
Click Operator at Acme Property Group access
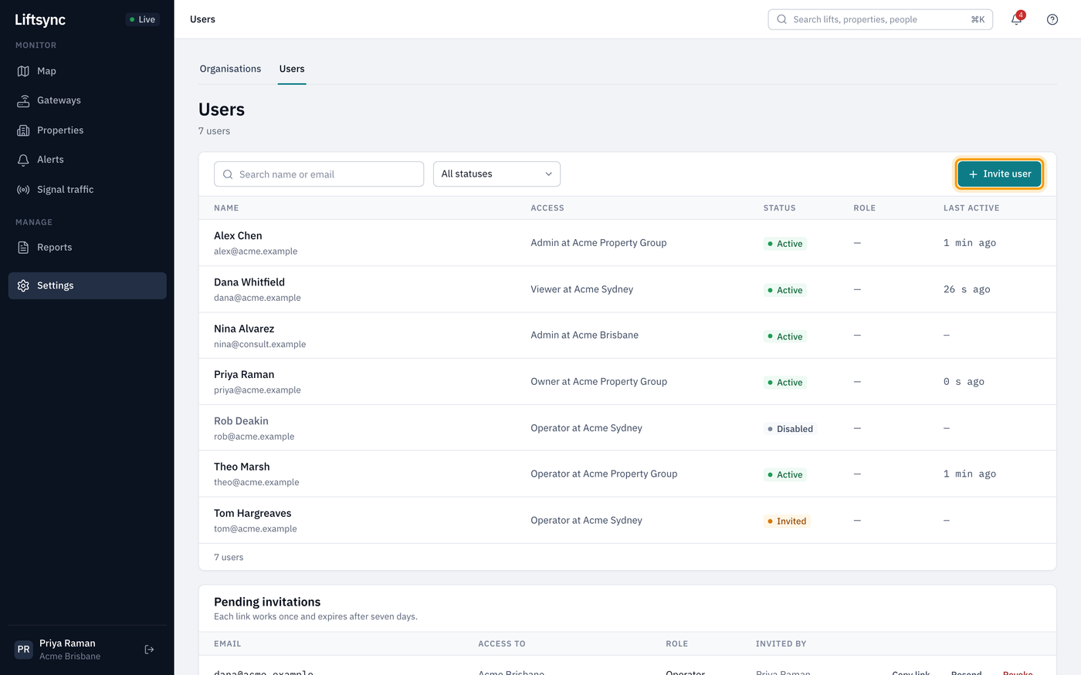(x=604, y=474)
